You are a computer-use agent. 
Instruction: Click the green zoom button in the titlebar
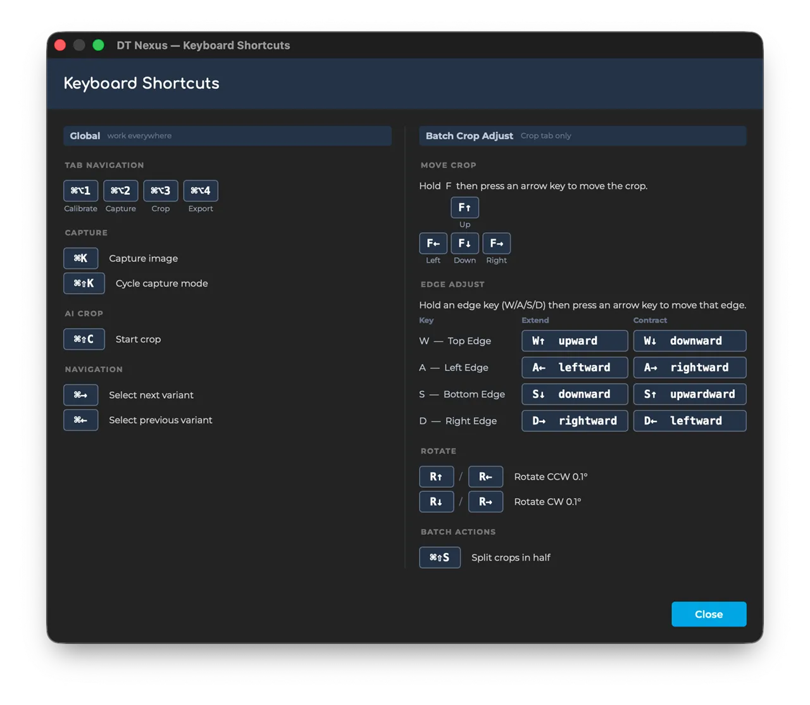click(98, 45)
